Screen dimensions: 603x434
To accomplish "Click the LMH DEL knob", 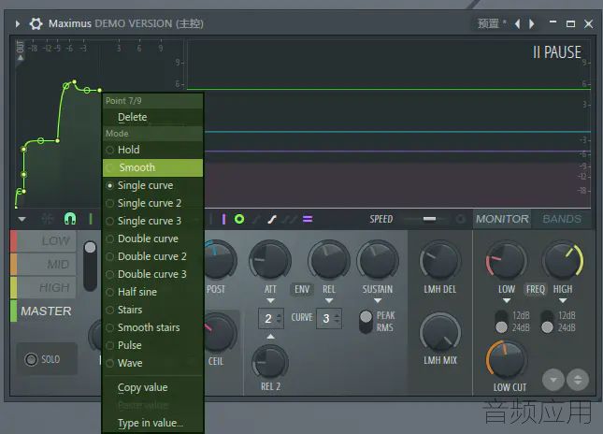I will (x=440, y=261).
